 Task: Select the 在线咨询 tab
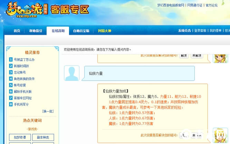(x=58, y=31)
